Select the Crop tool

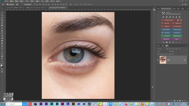tap(2, 20)
